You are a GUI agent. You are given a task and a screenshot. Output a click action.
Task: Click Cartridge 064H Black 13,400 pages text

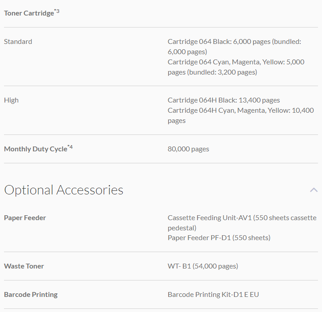pos(224,100)
